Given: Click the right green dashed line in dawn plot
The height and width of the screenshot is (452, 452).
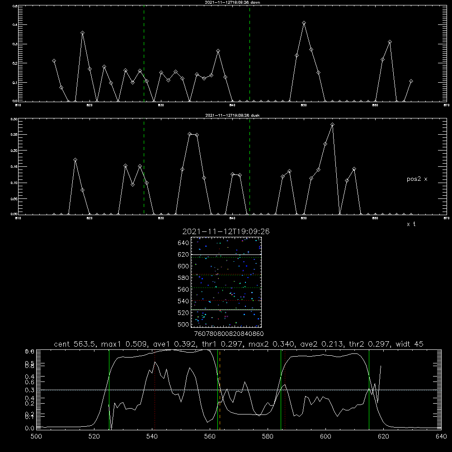Looking at the screenshot, I should 250,53.
